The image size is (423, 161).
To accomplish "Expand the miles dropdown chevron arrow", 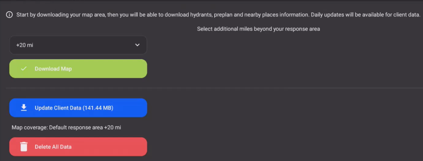I will tap(137, 45).
